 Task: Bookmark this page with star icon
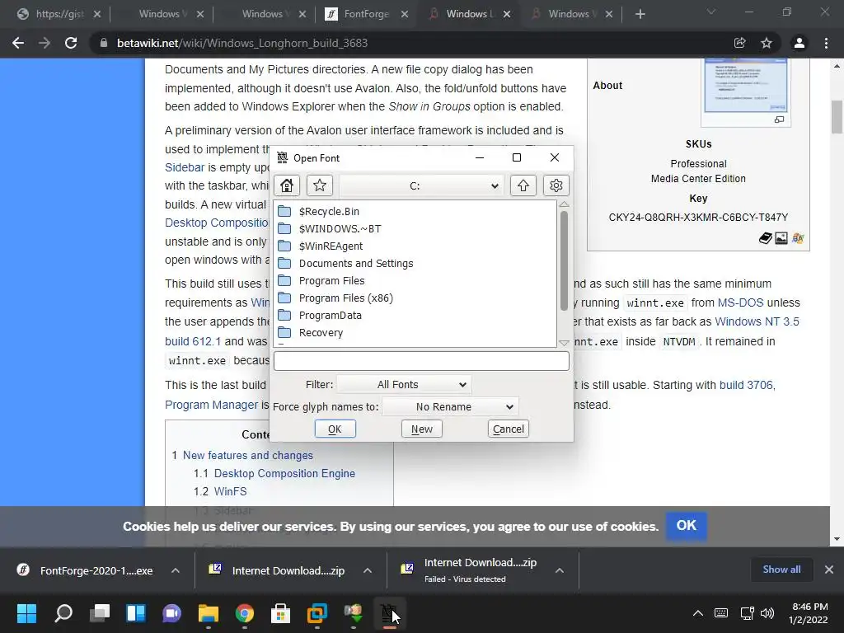(x=767, y=43)
